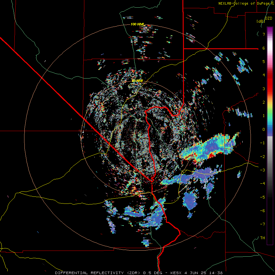Screen dimensions: 275x275
Task: Click the -5 value on color scale
Action: click(x=262, y=197)
